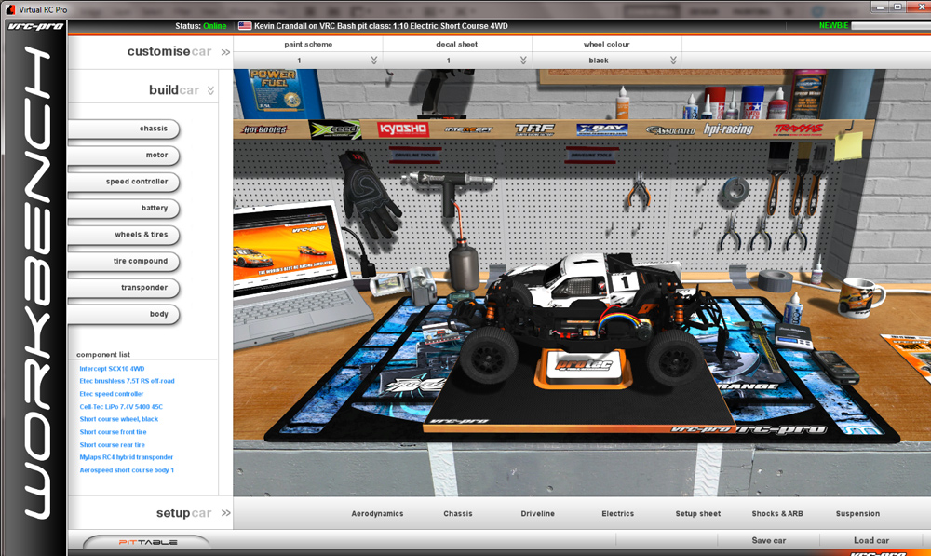Viewport: 931px width, 556px height.
Task: Open the chassis build category
Action: (x=124, y=129)
